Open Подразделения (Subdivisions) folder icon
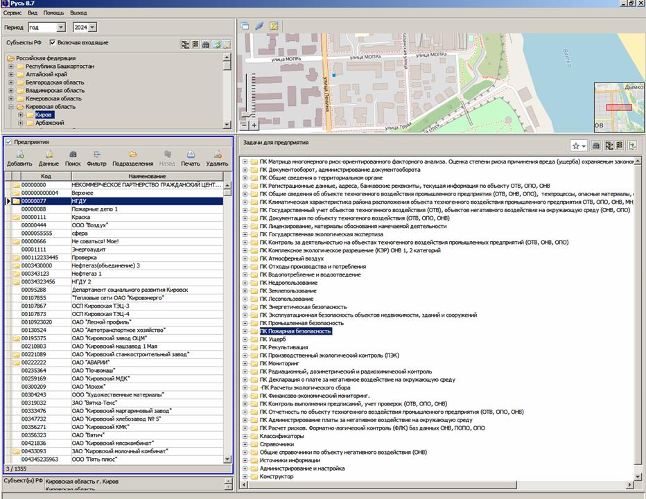This screenshot has width=646, height=499. pos(132,155)
